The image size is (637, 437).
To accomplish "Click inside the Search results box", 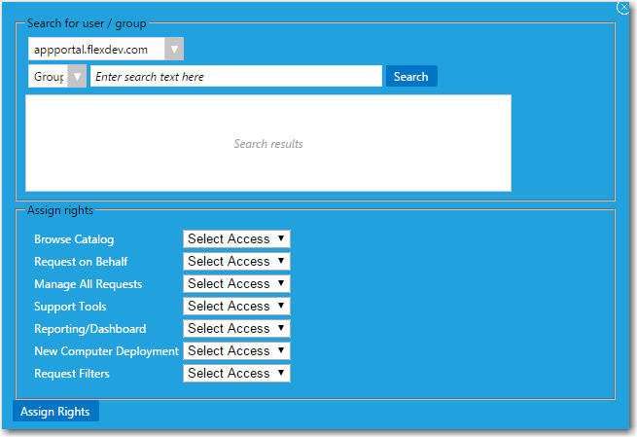I will click(x=267, y=143).
